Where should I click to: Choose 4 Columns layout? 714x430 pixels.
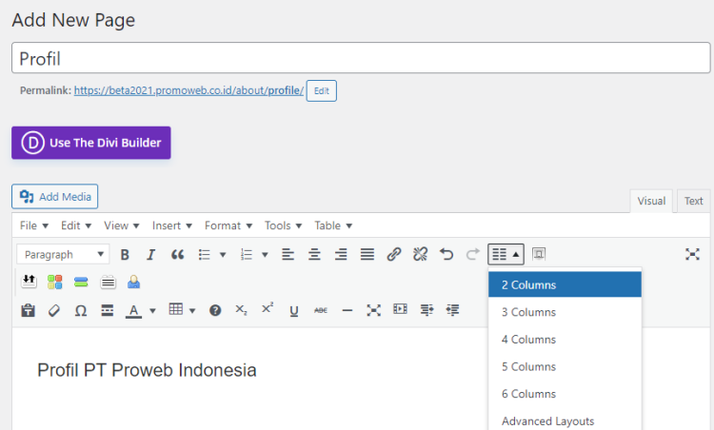pos(565,340)
